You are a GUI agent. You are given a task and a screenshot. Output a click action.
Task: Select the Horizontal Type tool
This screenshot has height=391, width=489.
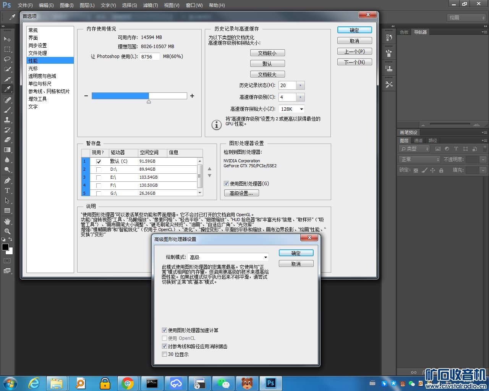[x=7, y=191]
